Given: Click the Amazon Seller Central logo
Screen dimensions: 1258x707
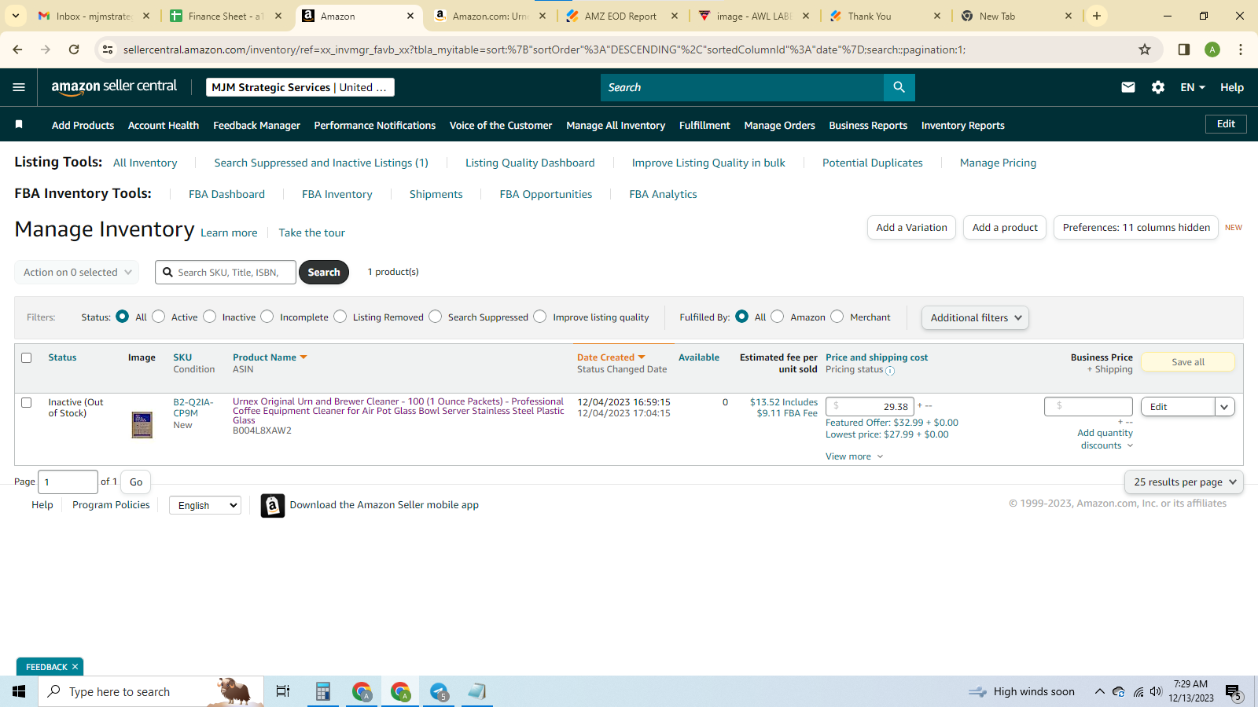Looking at the screenshot, I should pos(114,87).
